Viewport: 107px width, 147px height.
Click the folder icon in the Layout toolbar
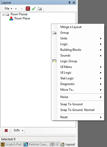click(39, 9)
